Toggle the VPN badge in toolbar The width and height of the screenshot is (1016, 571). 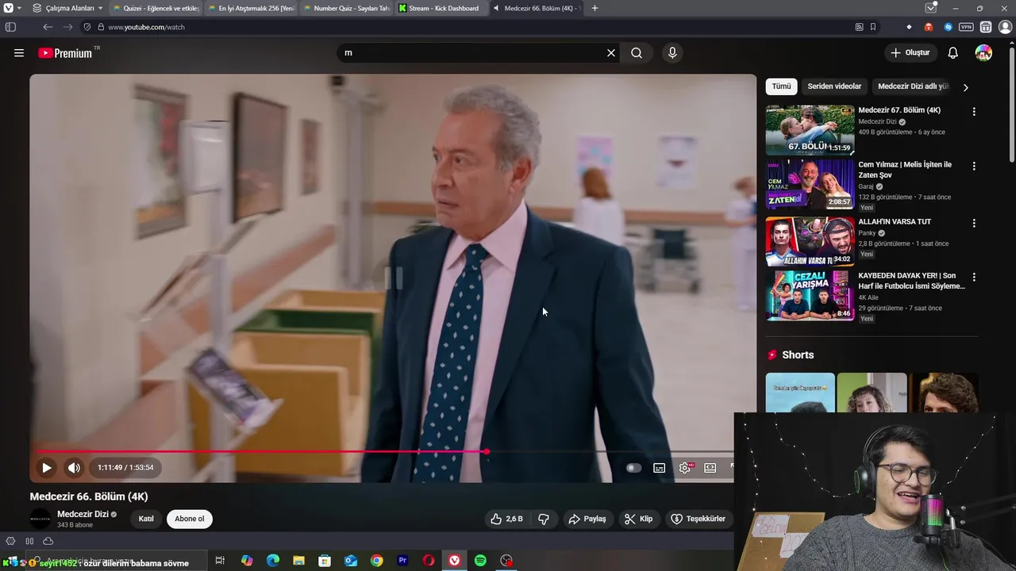(966, 27)
